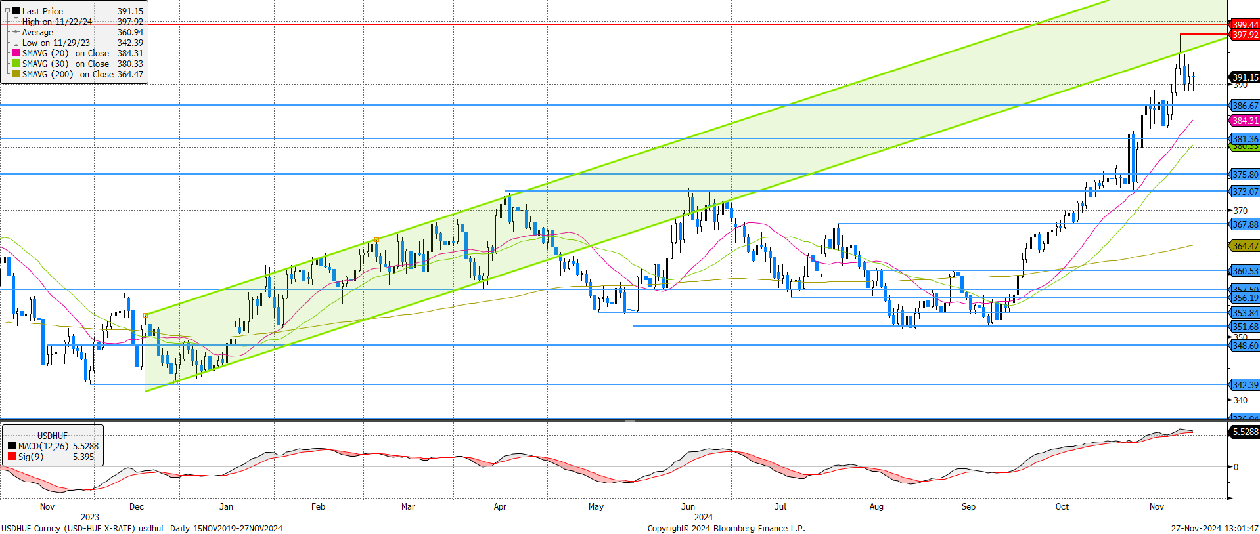The height and width of the screenshot is (534, 1260).
Task: Click the olive SMAVG (200) color swatch
Action: click(16, 74)
